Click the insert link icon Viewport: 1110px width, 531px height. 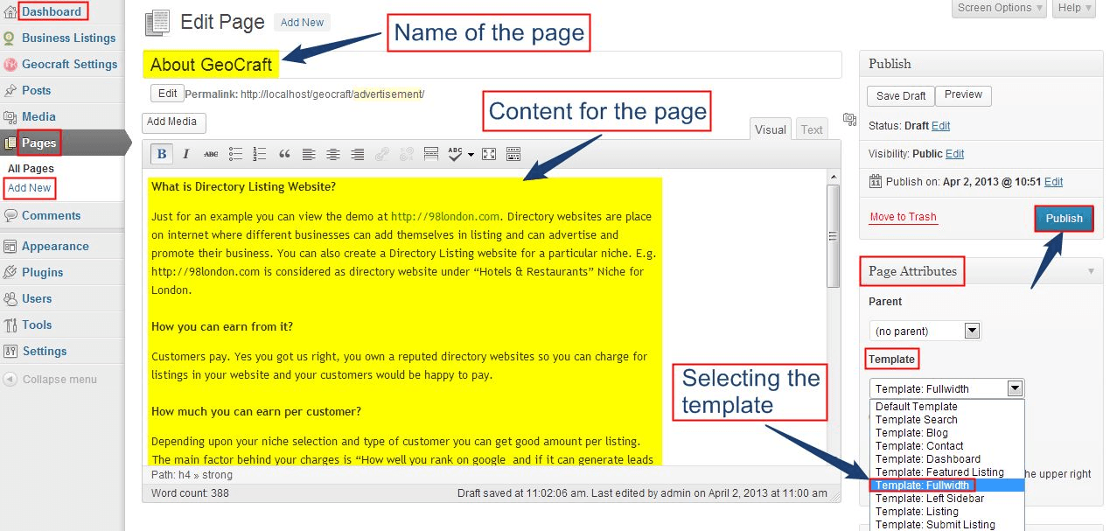pos(381,154)
